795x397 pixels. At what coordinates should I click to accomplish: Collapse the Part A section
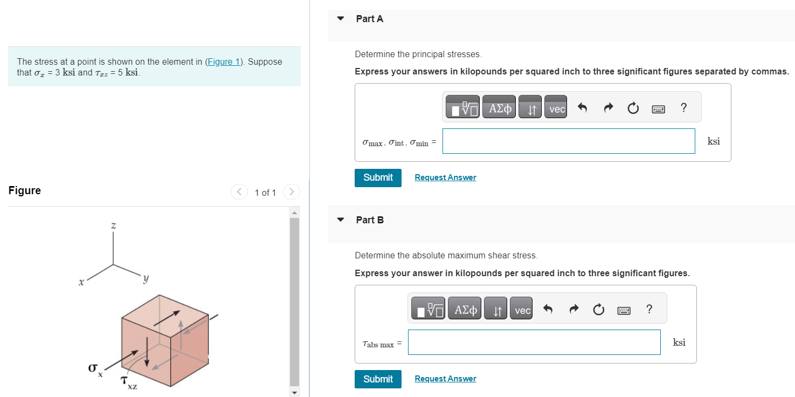tap(340, 18)
